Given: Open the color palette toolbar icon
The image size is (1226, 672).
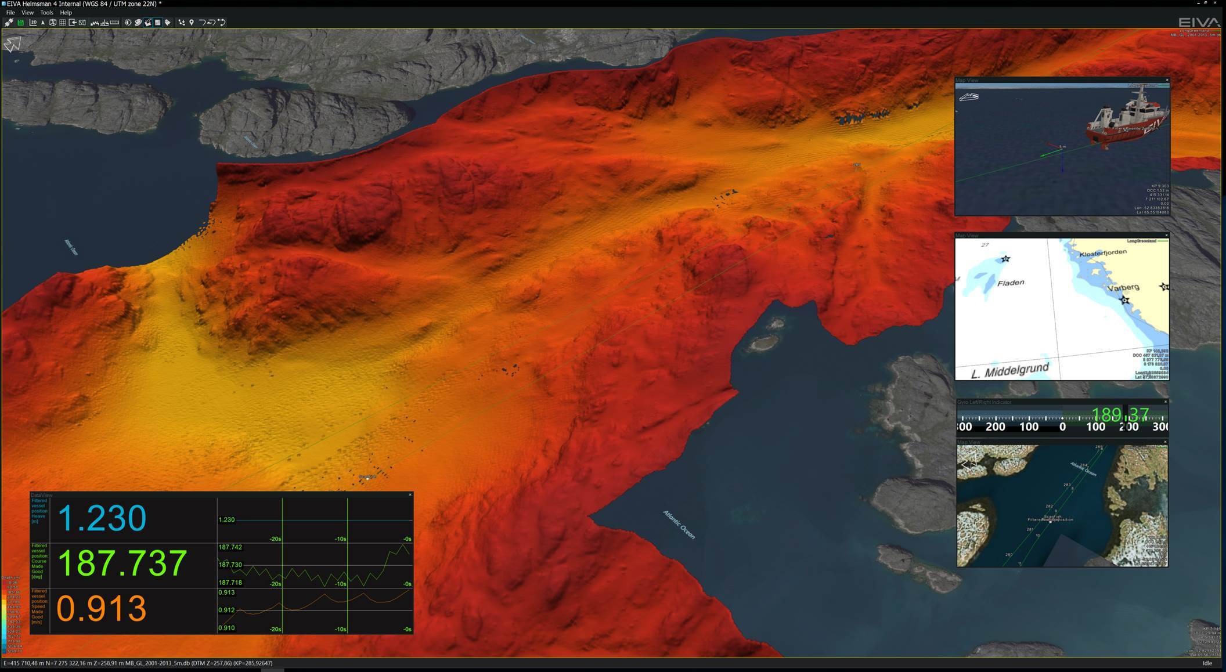Looking at the screenshot, I should (x=138, y=23).
